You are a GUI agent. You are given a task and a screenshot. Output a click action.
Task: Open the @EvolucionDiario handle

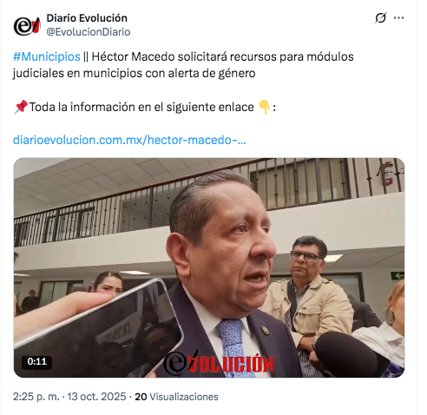pyautogui.click(x=89, y=32)
